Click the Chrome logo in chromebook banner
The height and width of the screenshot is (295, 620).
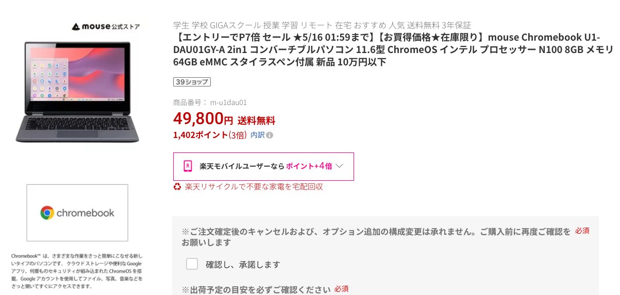tap(47, 213)
